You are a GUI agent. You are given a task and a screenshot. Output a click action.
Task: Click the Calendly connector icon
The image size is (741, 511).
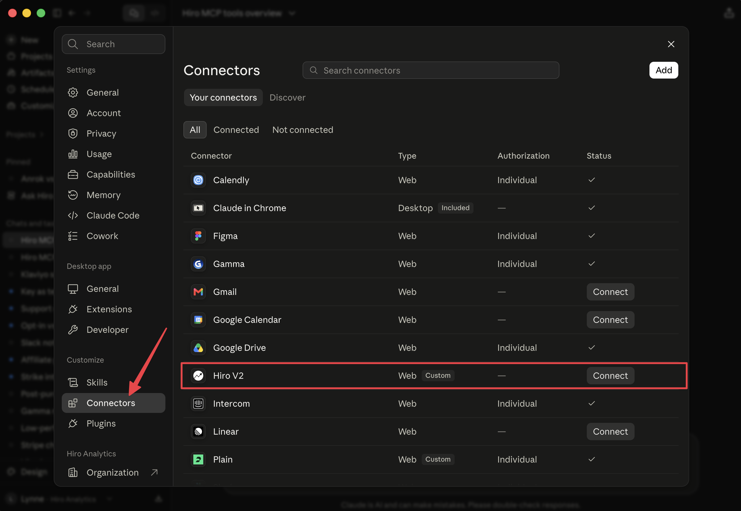pyautogui.click(x=198, y=180)
